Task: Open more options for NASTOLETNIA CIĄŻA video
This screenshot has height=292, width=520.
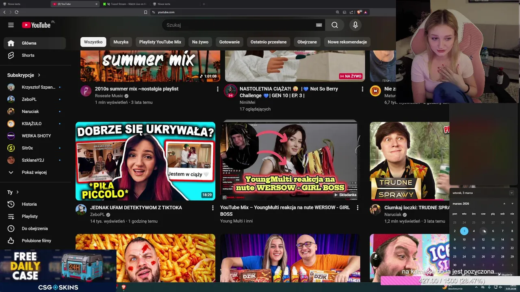Action: click(x=362, y=89)
